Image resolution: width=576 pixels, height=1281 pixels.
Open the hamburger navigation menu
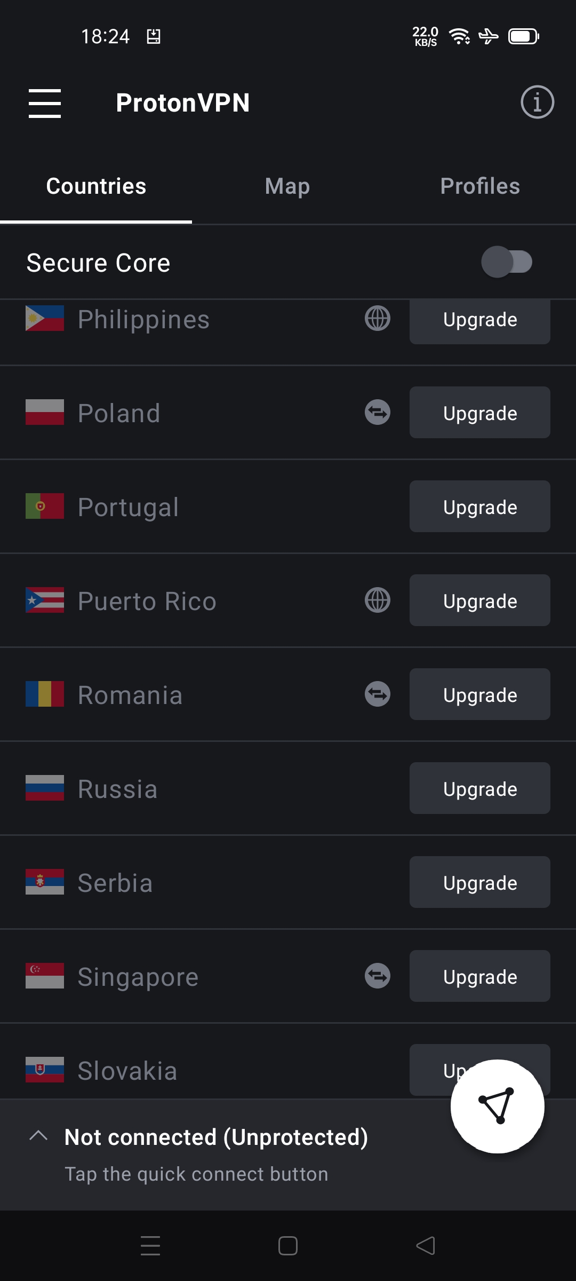click(x=45, y=103)
